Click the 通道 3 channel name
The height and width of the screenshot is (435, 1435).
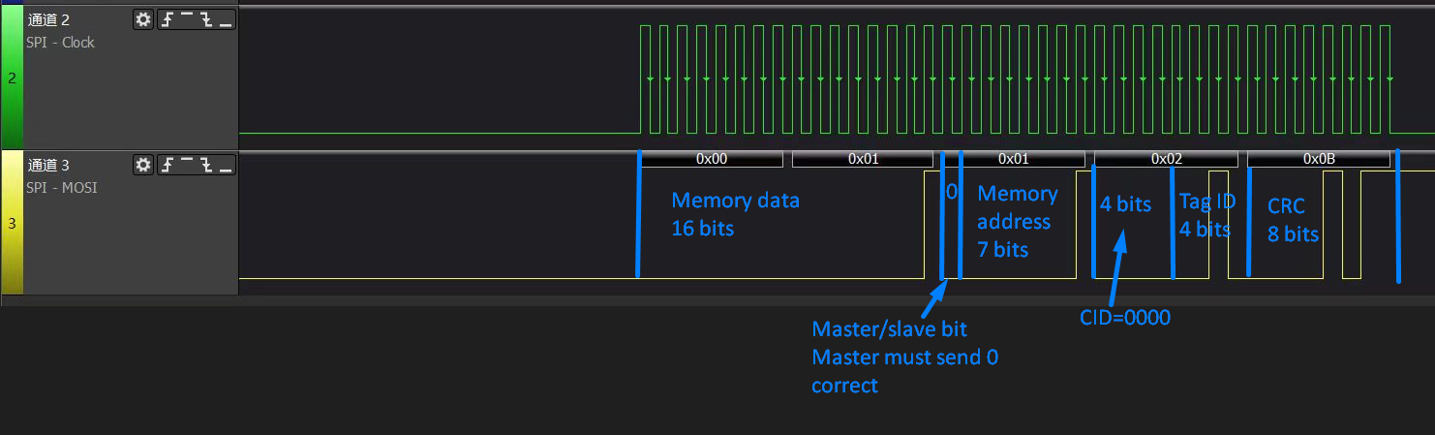tap(50, 166)
